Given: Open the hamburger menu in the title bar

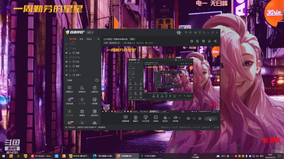Looking at the screenshot, I should [204, 33].
